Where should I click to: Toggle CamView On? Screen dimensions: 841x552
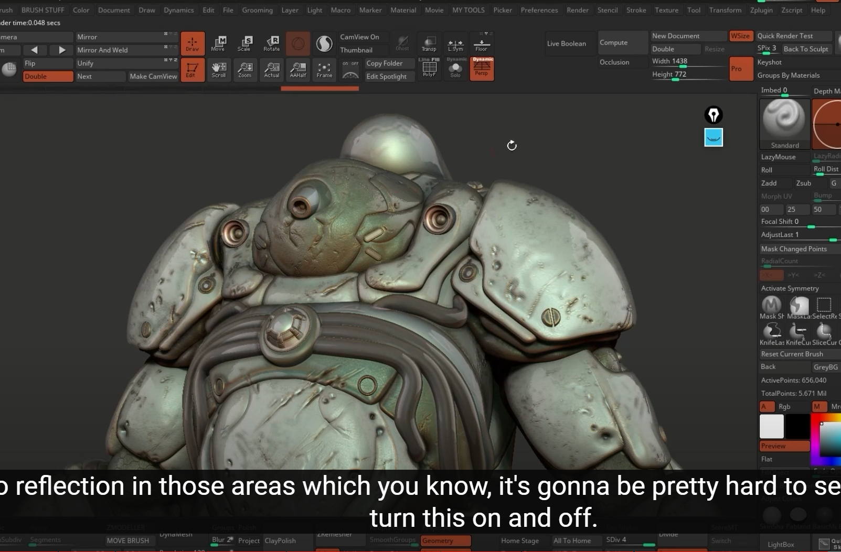(x=363, y=37)
